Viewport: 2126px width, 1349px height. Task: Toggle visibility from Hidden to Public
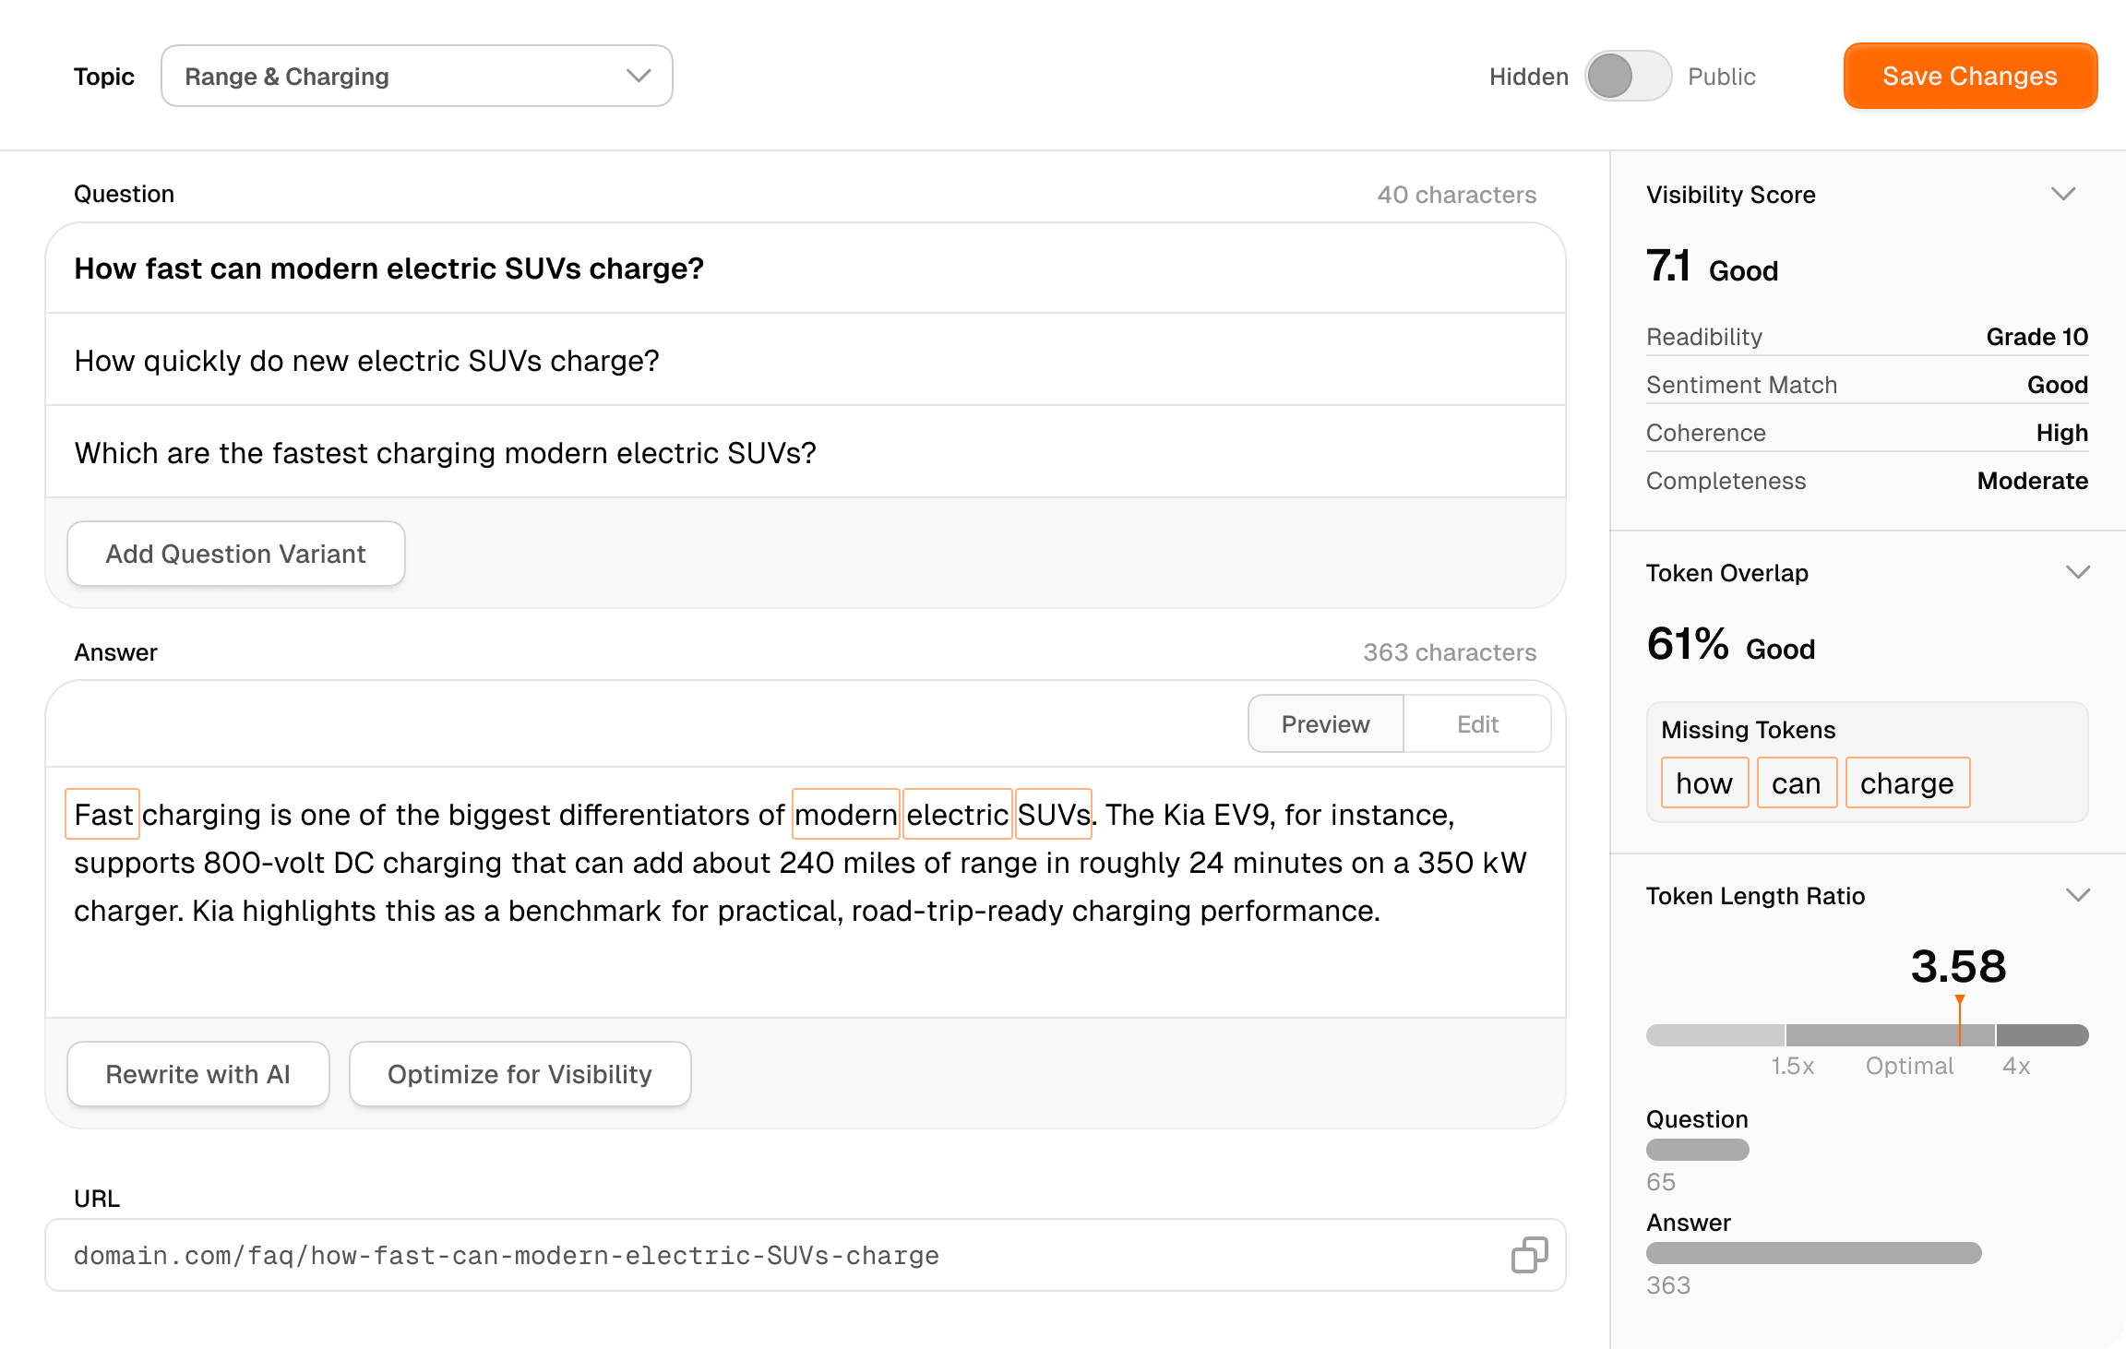point(1629,78)
